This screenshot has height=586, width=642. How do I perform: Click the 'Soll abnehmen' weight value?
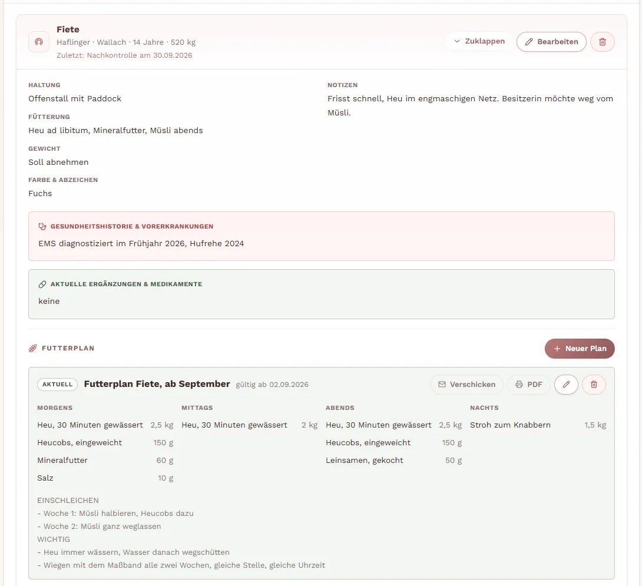58,162
